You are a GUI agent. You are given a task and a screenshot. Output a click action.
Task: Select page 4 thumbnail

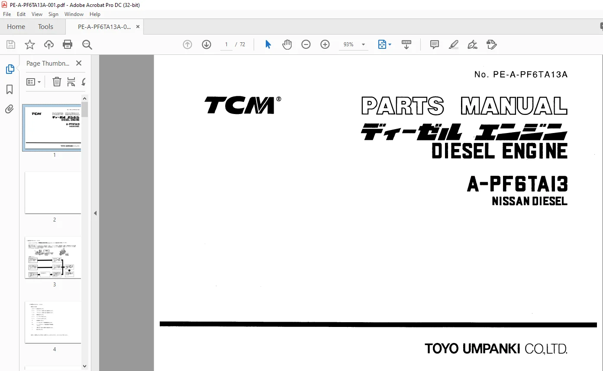click(x=53, y=322)
